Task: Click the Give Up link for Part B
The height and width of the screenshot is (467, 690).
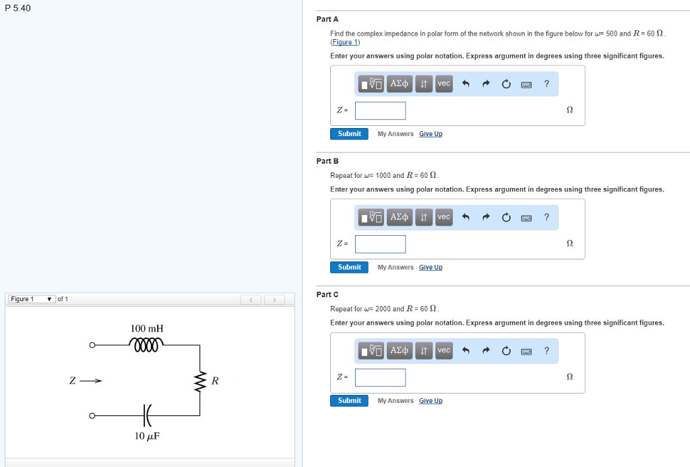Action: [431, 267]
